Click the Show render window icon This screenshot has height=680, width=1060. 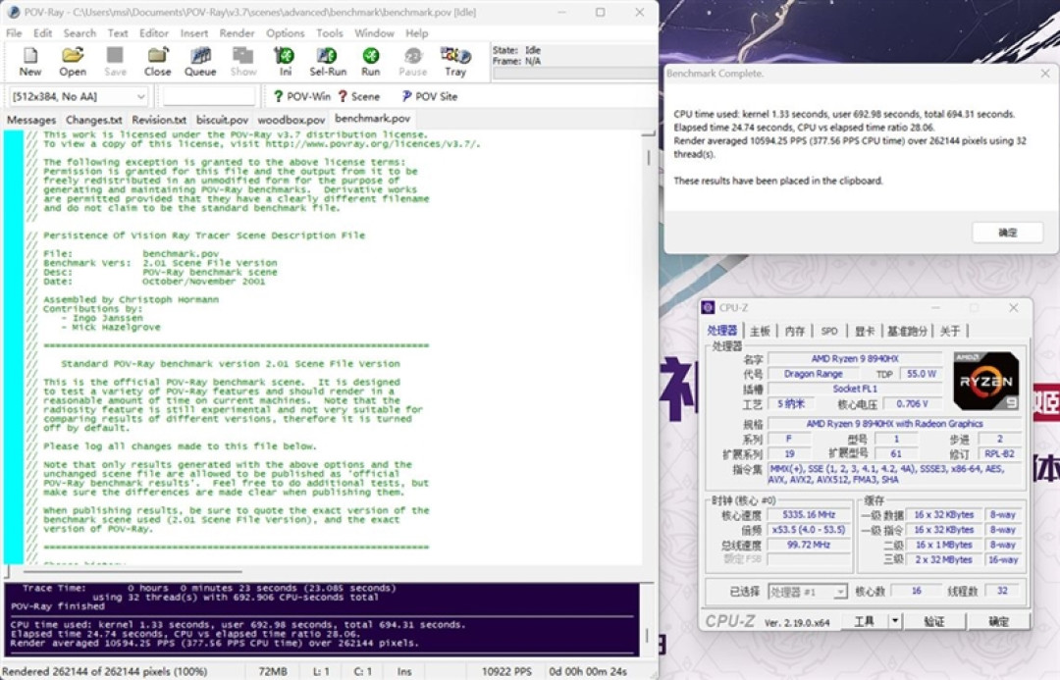click(242, 62)
